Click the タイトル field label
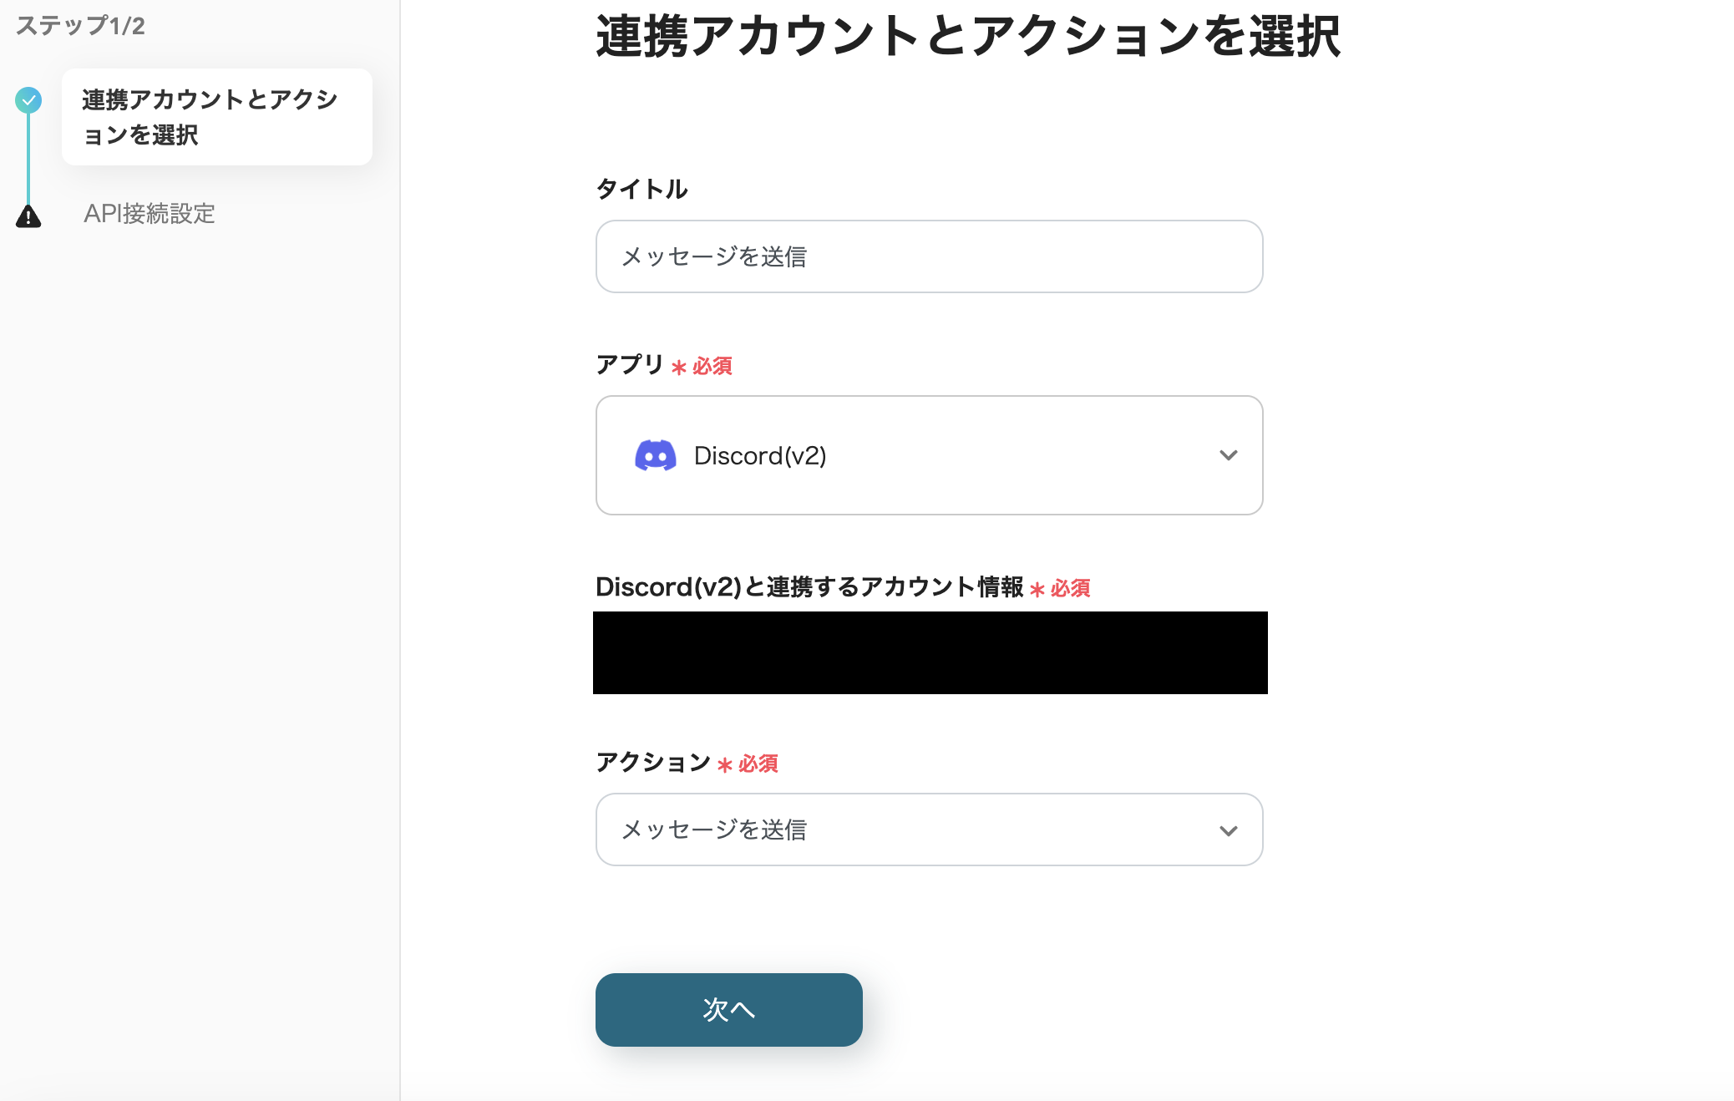This screenshot has width=1734, height=1101. (641, 189)
